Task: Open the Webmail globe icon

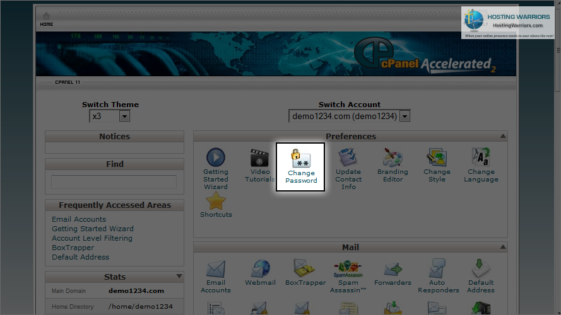Action: [x=260, y=268]
